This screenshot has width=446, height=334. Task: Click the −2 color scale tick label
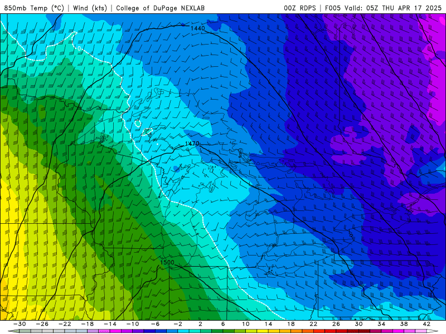[x=178, y=324]
